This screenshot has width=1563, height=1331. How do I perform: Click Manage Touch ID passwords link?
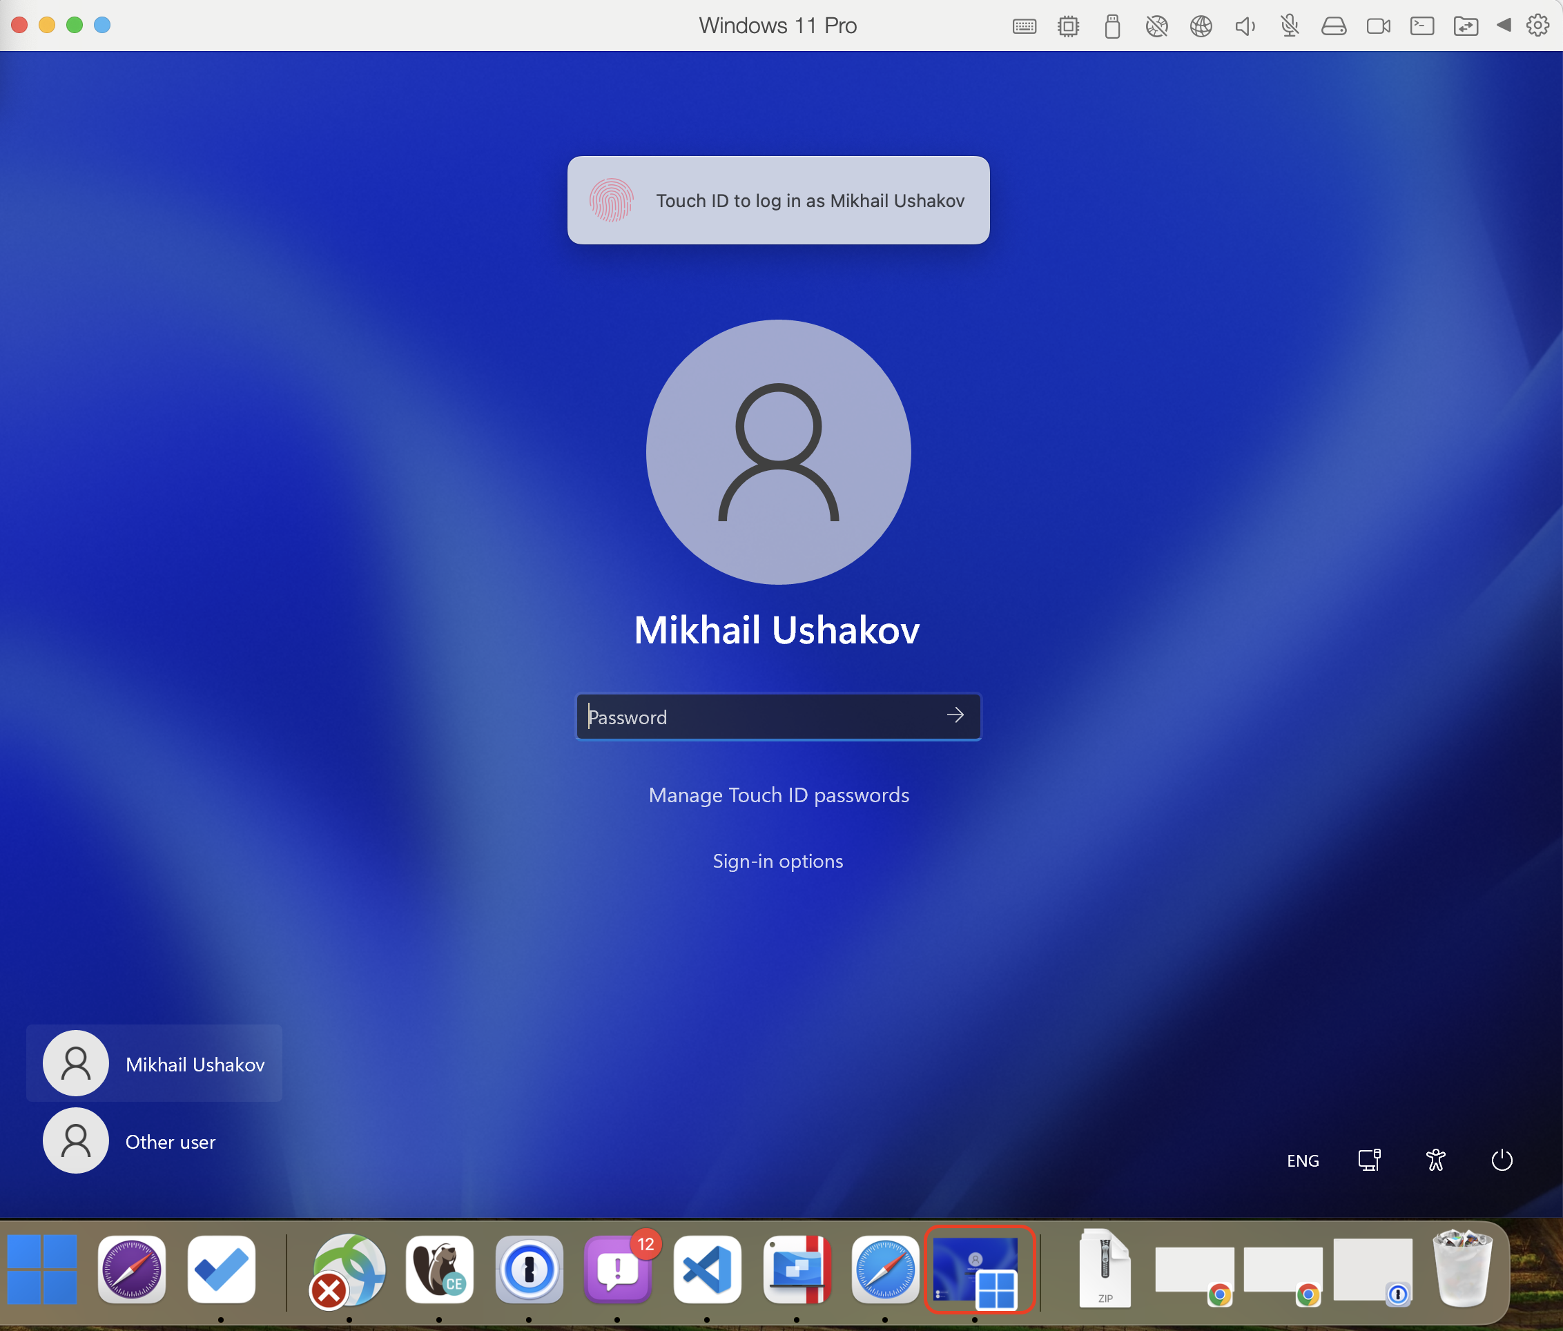(779, 795)
